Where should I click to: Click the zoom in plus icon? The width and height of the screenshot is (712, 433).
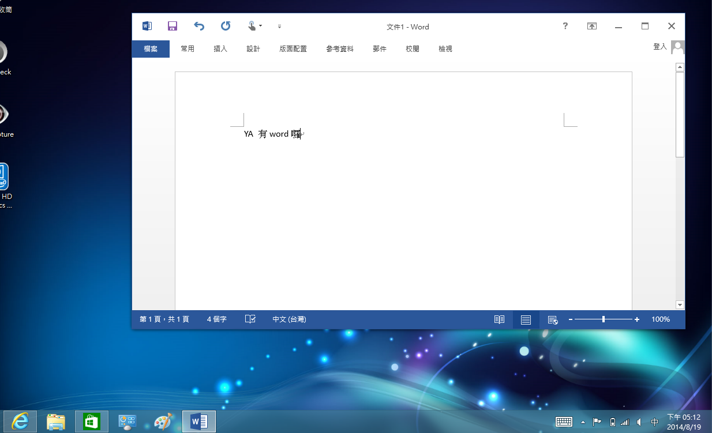point(637,319)
